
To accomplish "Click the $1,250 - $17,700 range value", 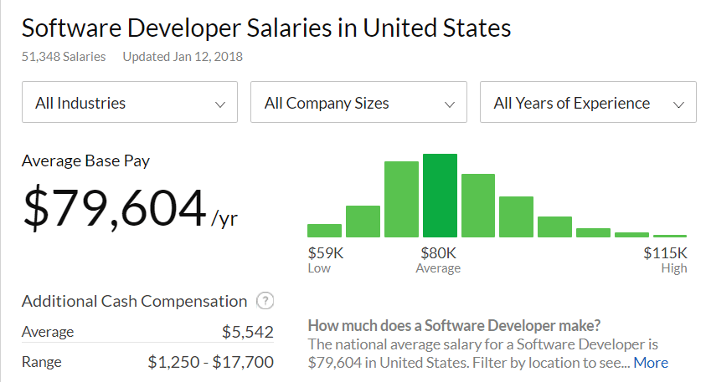I will (x=210, y=362).
